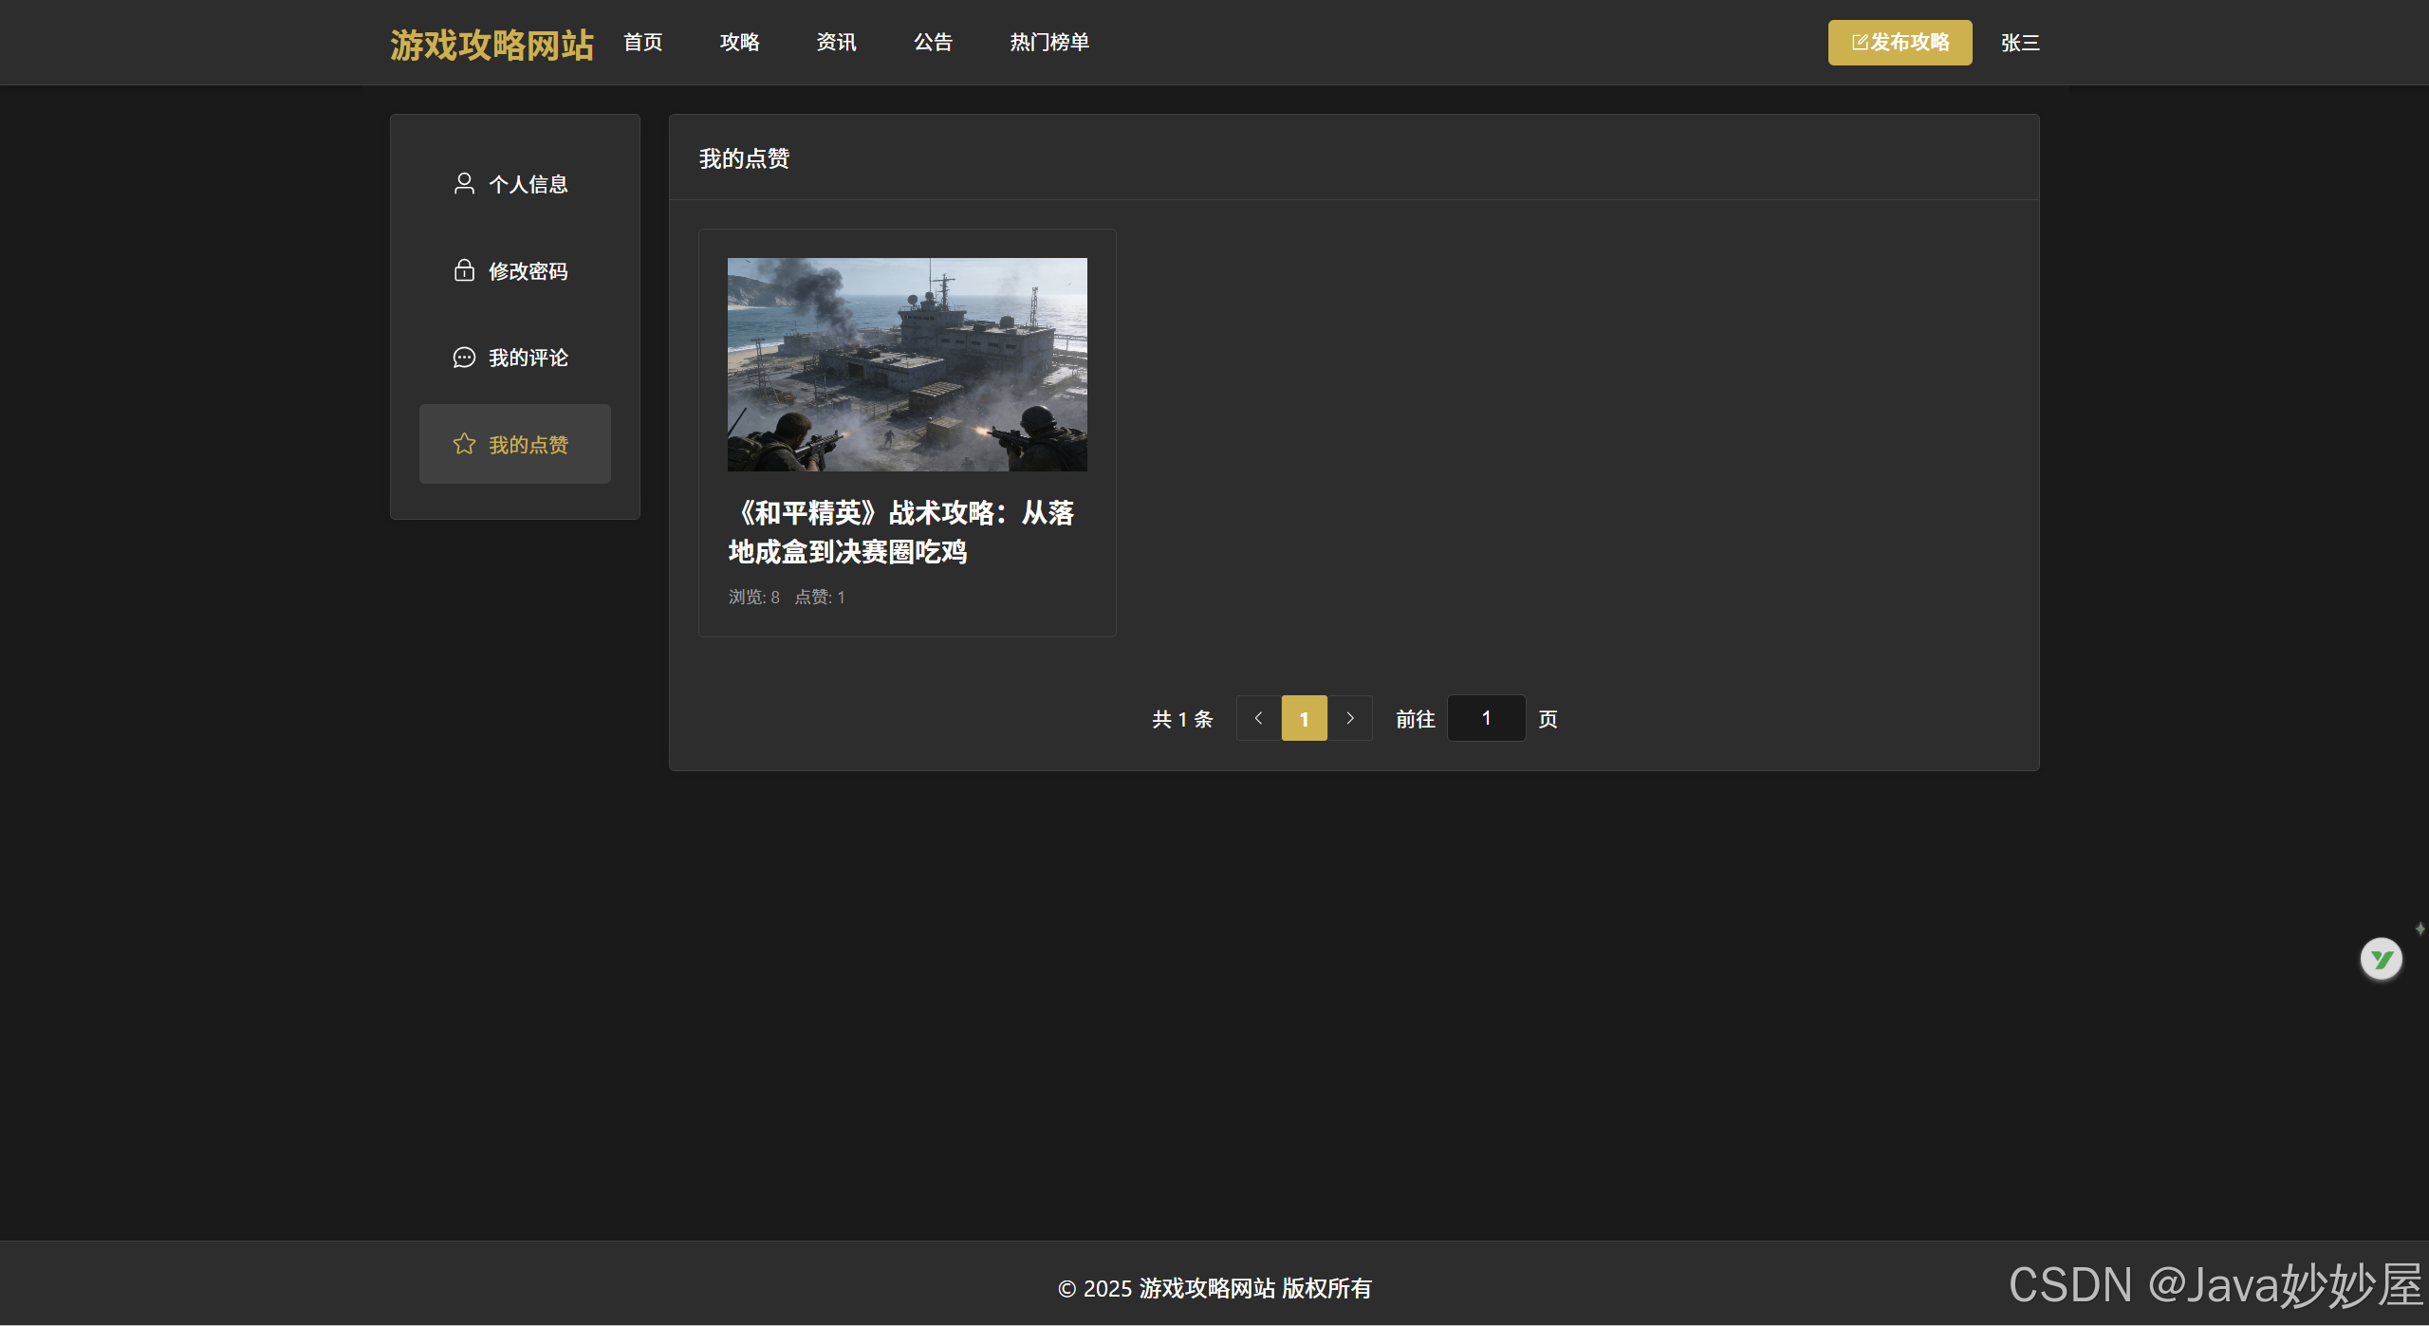
Task: Click the lock icon beside 修改密码
Action: 464,270
